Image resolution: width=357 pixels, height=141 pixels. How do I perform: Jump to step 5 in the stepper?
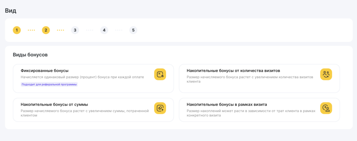click(x=133, y=30)
